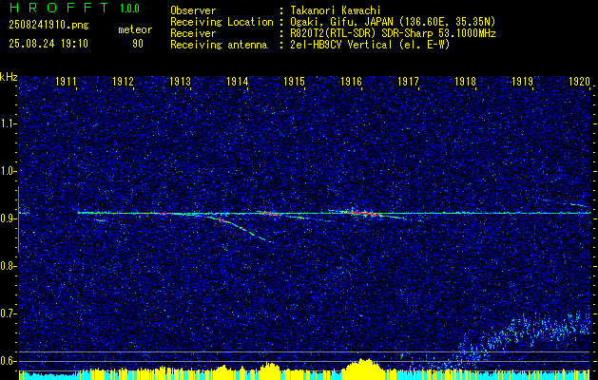Viewport: 598px width, 380px height.
Task: Click the vertical gray frequency-range bar at left
Action: pos(18,219)
